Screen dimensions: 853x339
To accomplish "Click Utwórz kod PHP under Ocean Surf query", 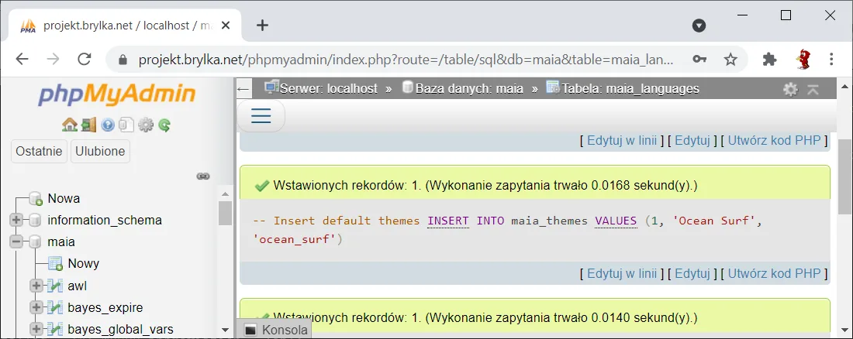I will click(x=774, y=273).
